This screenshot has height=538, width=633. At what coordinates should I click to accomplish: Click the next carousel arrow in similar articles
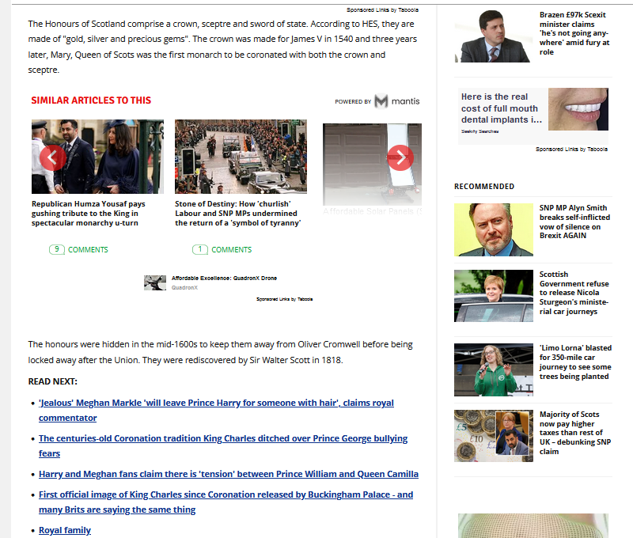click(x=400, y=157)
